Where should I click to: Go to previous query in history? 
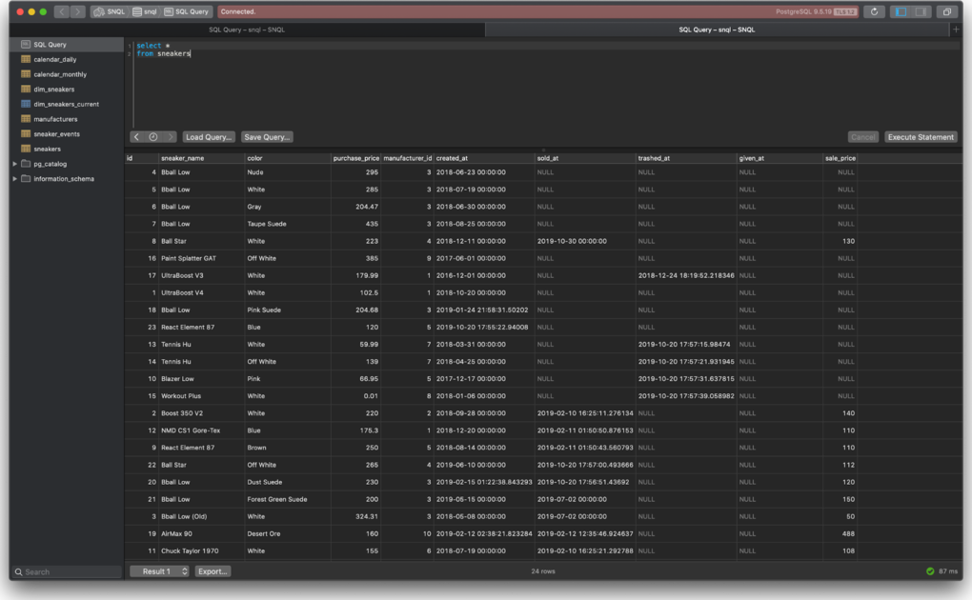(x=136, y=137)
